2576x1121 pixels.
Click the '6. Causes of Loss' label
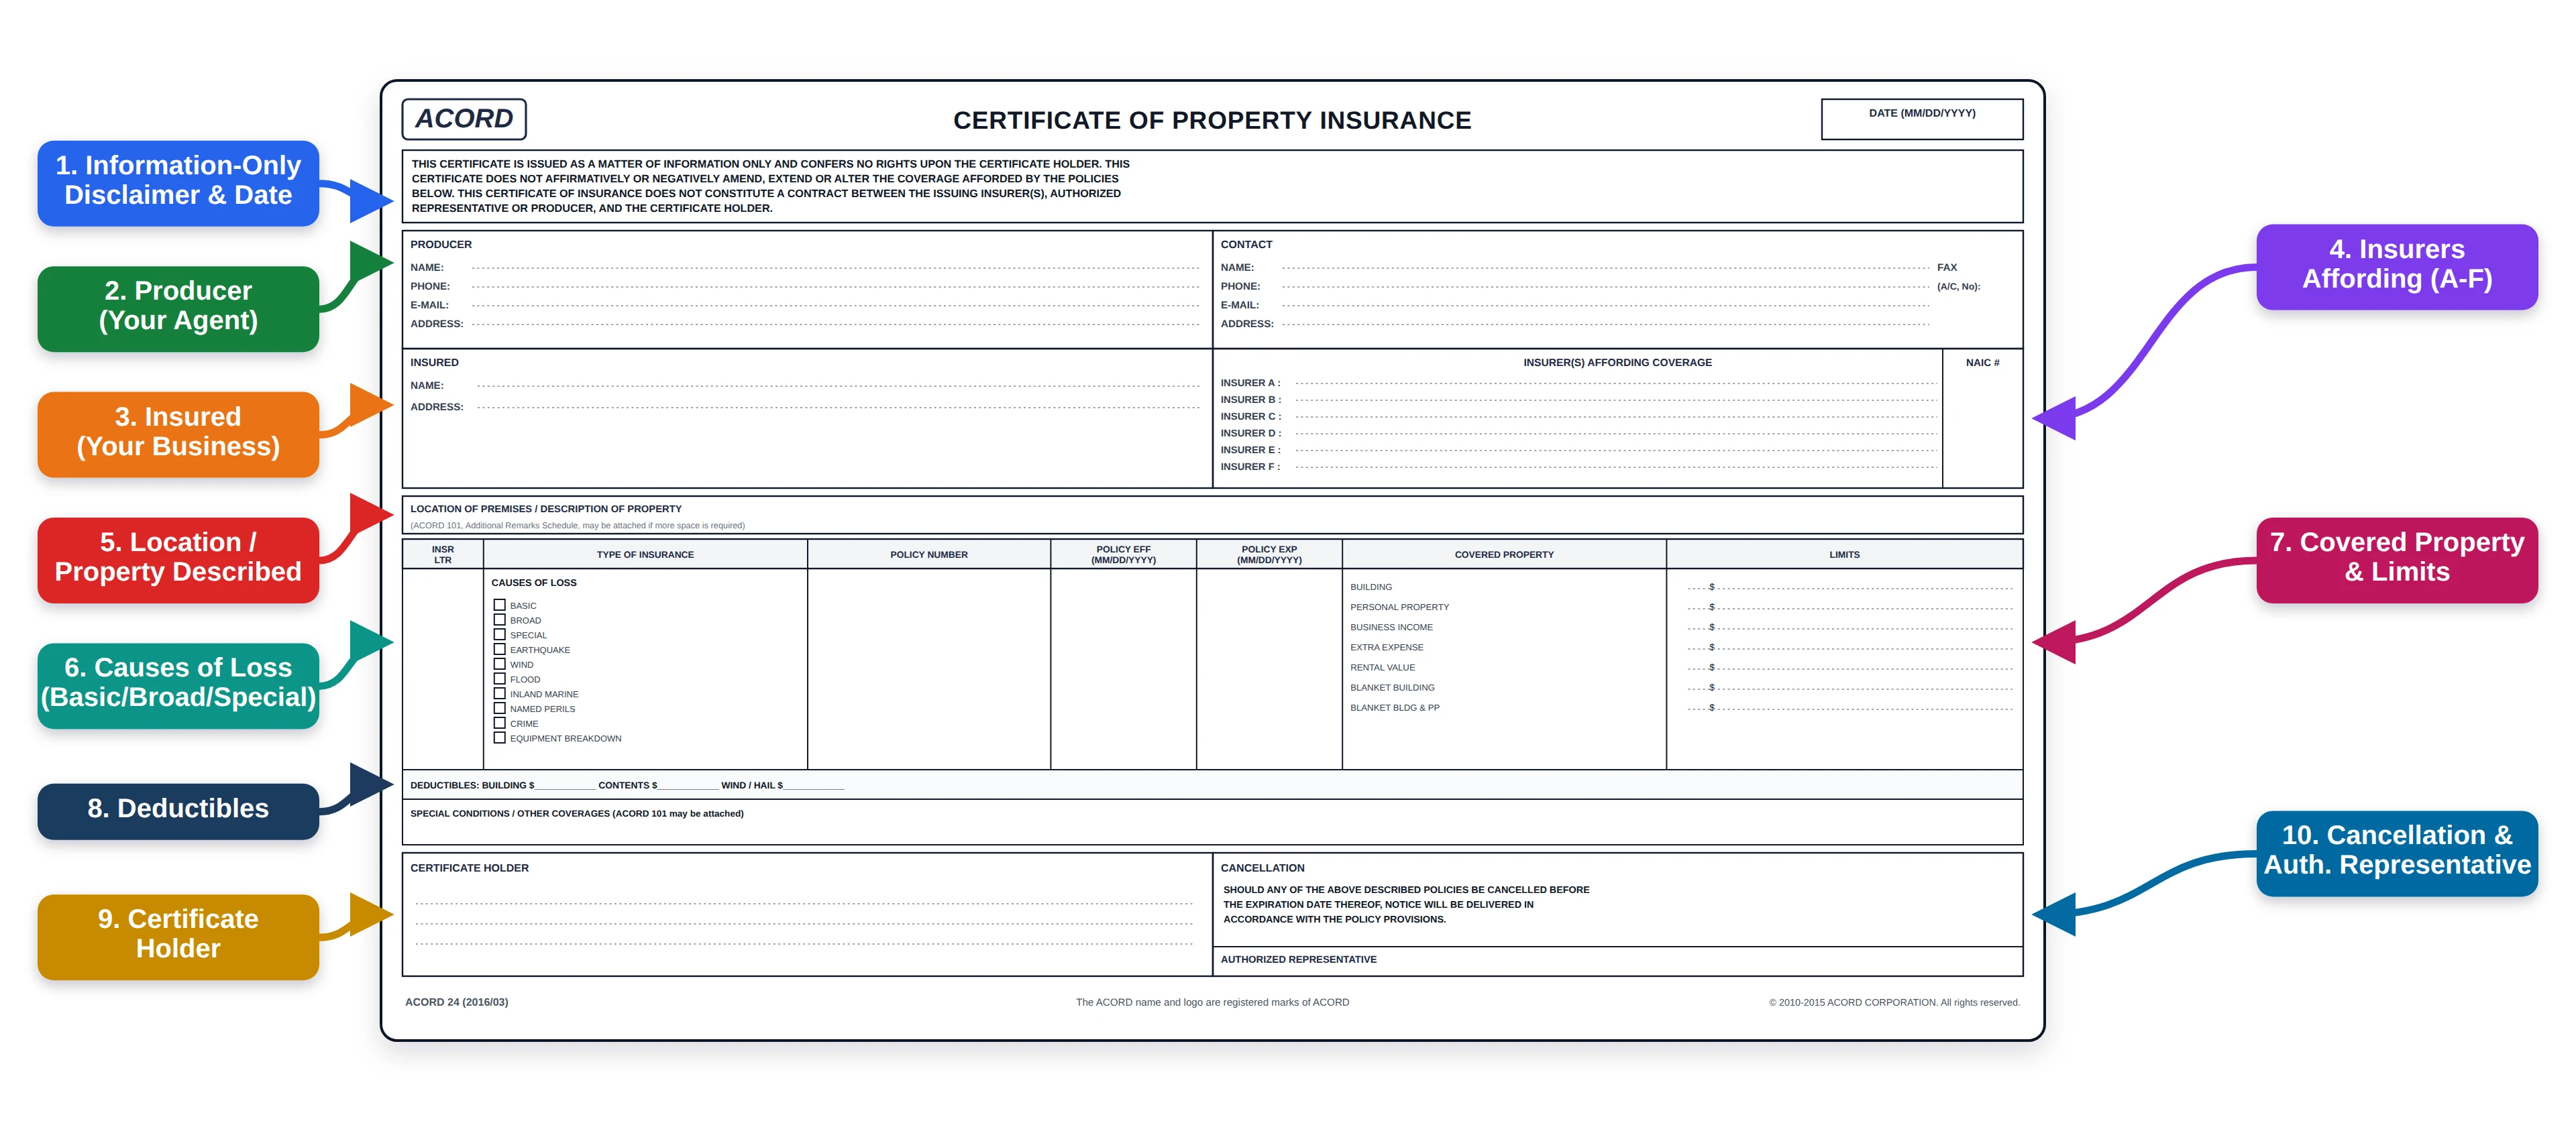178,685
